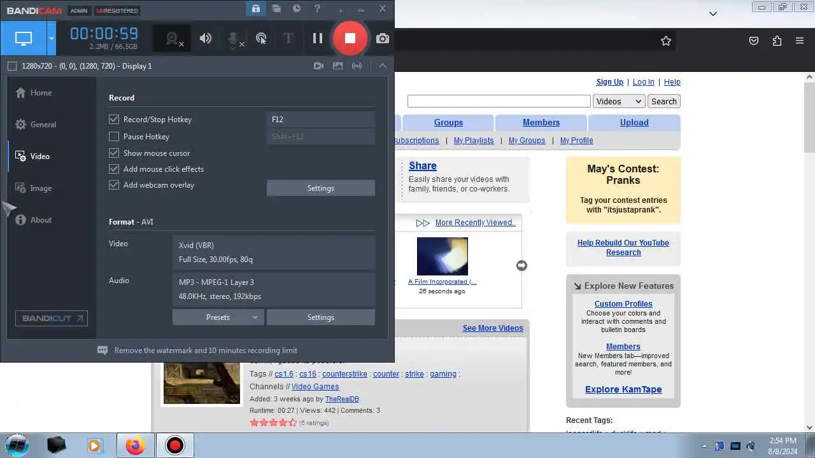Viewport: 815px width, 458px height.
Task: Click the KamTape search text field
Action: click(x=499, y=101)
